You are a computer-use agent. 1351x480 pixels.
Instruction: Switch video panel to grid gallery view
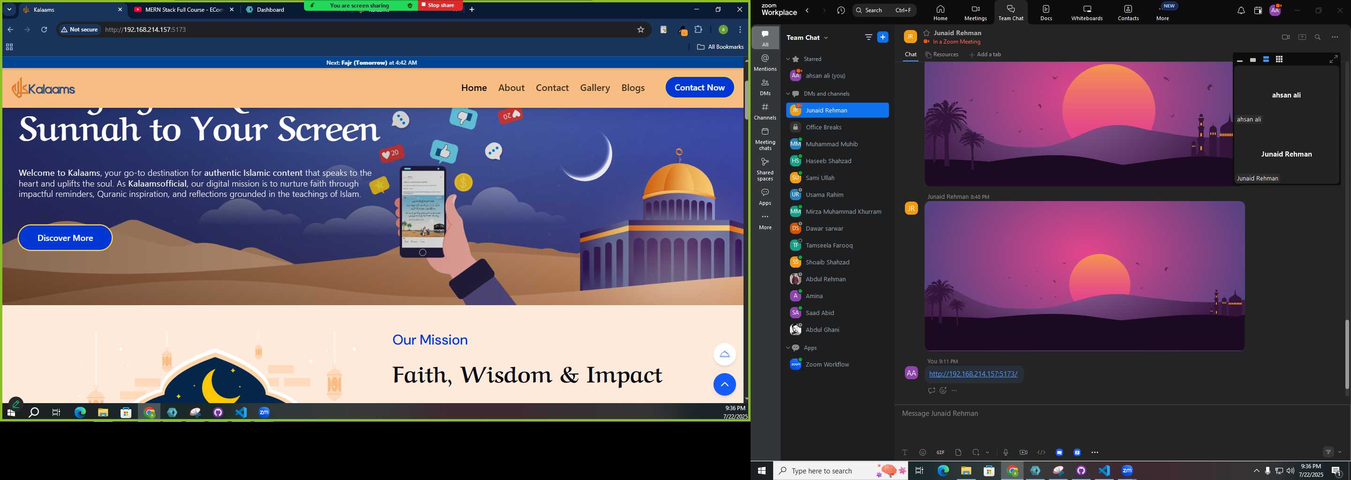tap(1279, 60)
